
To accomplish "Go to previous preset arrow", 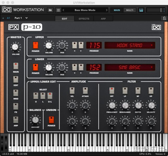I will 63,10.
